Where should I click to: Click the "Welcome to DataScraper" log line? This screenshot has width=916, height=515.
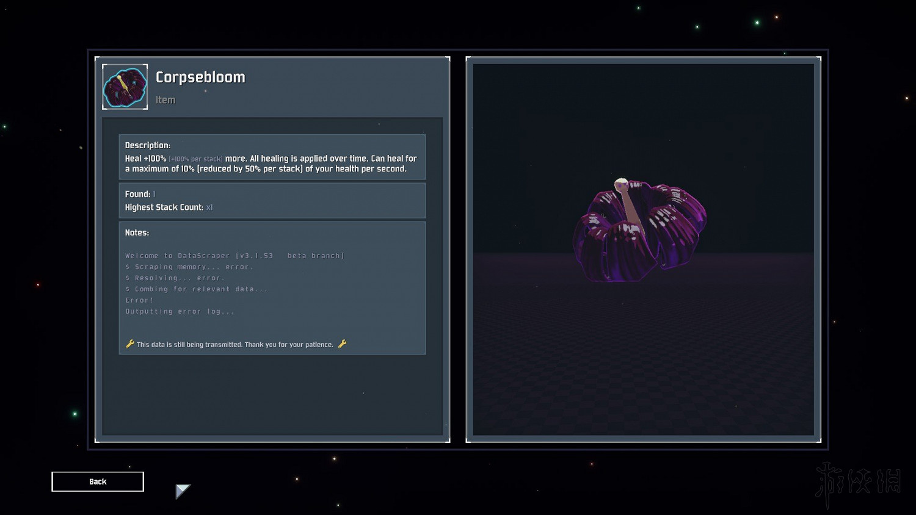[x=234, y=256]
